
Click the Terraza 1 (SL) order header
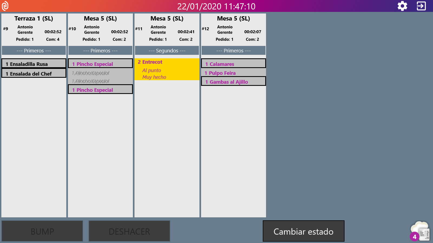pyautogui.click(x=34, y=18)
